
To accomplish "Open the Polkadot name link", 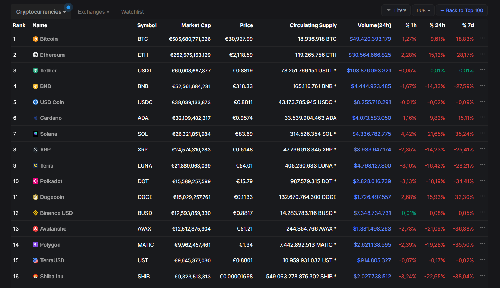I will (51, 181).
